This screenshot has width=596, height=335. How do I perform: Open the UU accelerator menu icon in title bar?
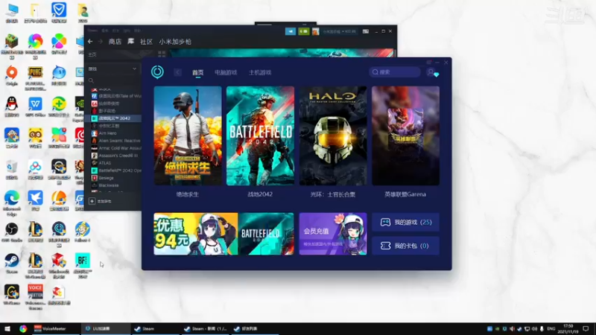[x=429, y=63]
